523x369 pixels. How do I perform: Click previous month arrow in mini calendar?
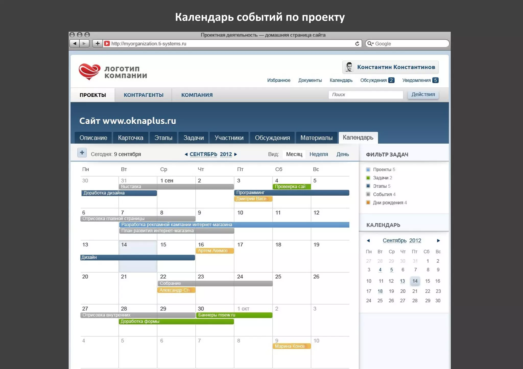coord(368,240)
